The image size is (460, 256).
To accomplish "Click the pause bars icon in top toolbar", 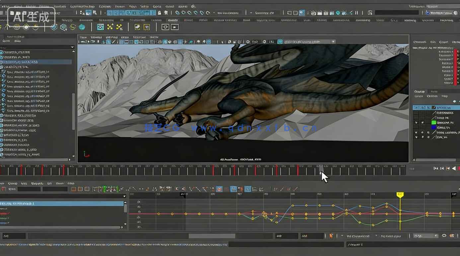I will 356,13.
